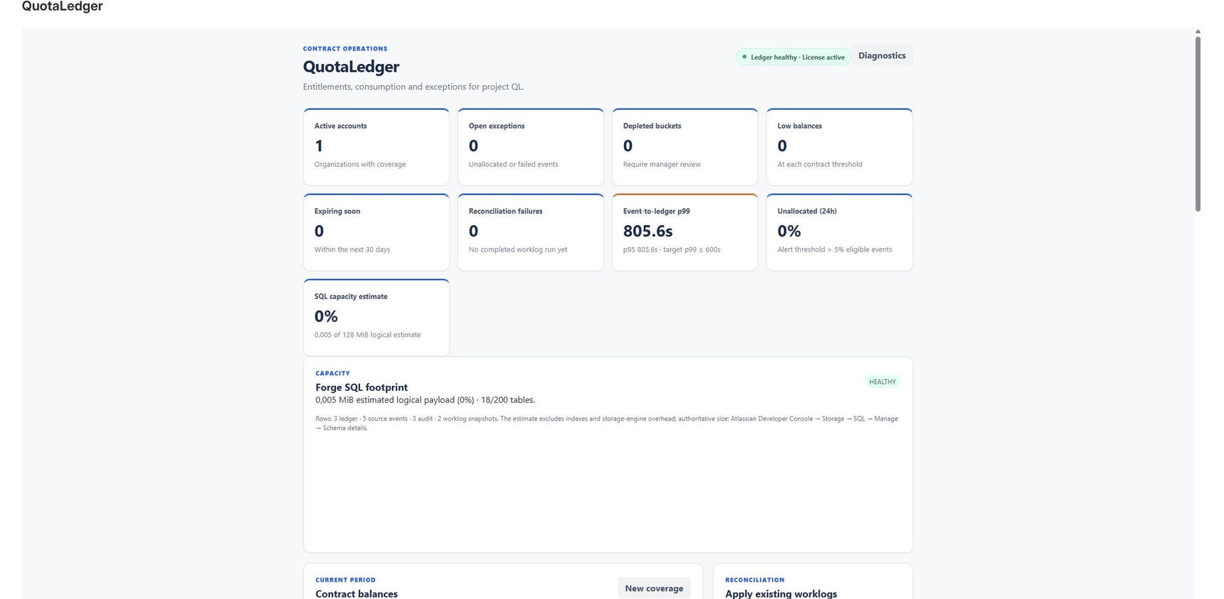
Task: Click the CURRENT PERIOD section label
Action: 345,580
